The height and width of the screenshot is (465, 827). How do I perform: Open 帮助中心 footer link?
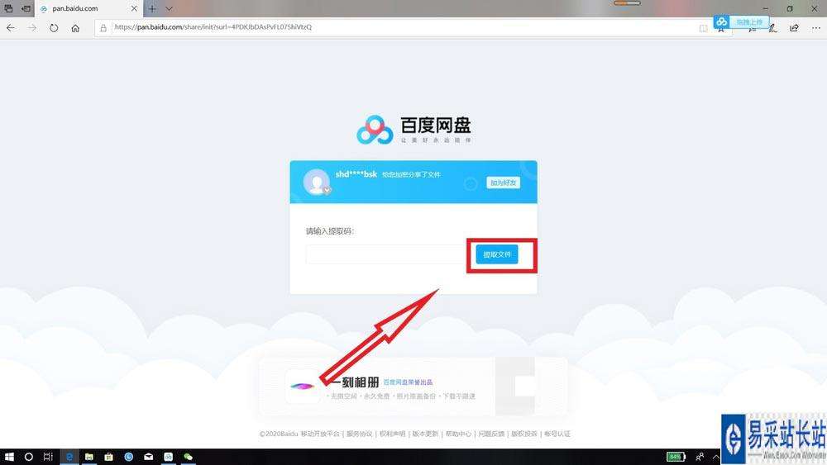458,434
